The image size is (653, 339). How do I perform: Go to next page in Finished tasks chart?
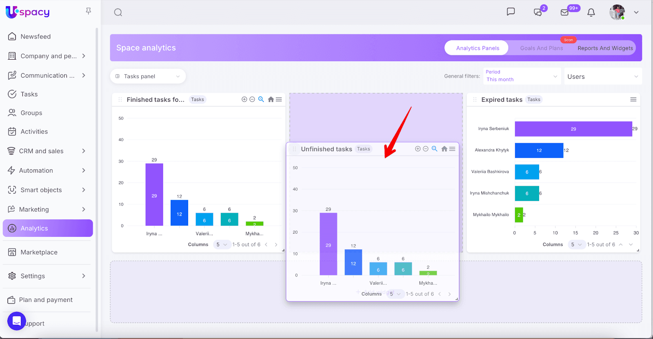[276, 245]
